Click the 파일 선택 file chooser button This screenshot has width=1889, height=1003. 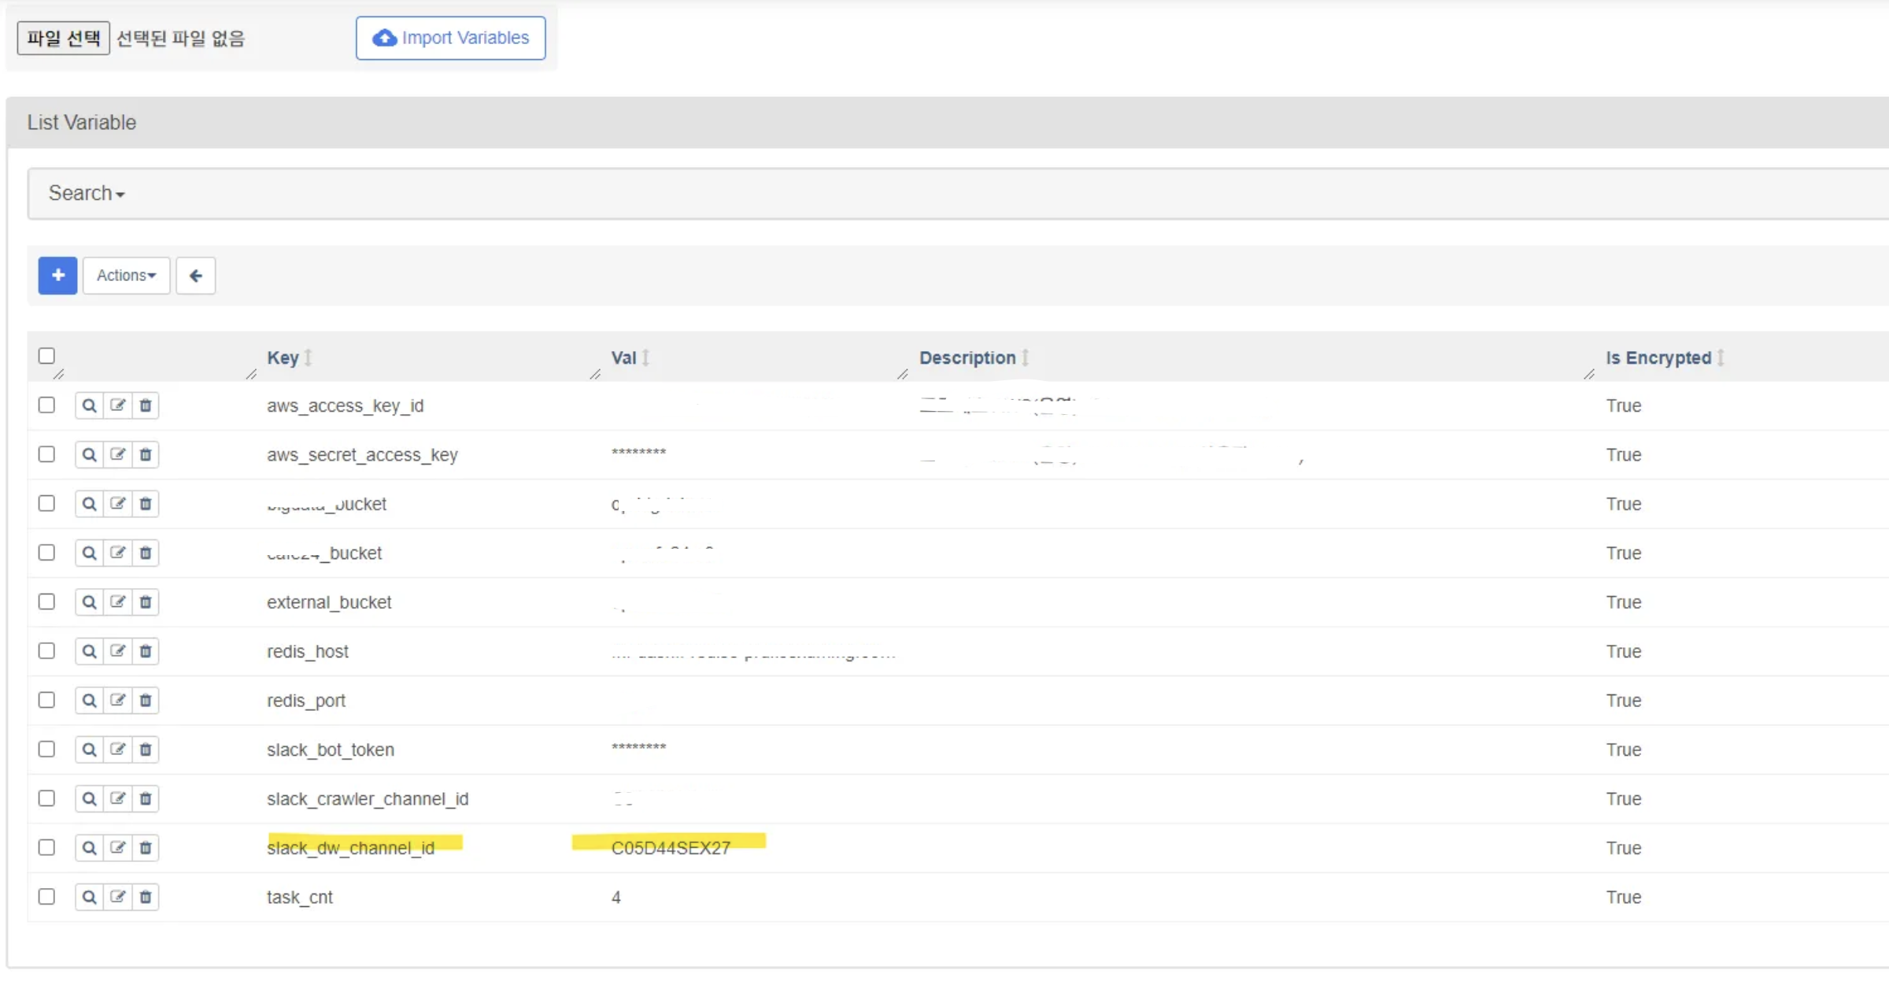tap(63, 38)
